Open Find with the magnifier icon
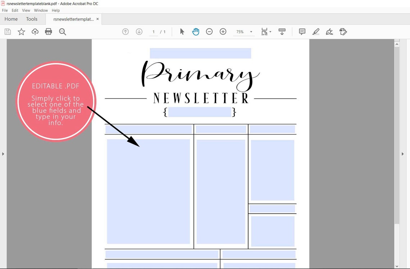 [x=62, y=32]
